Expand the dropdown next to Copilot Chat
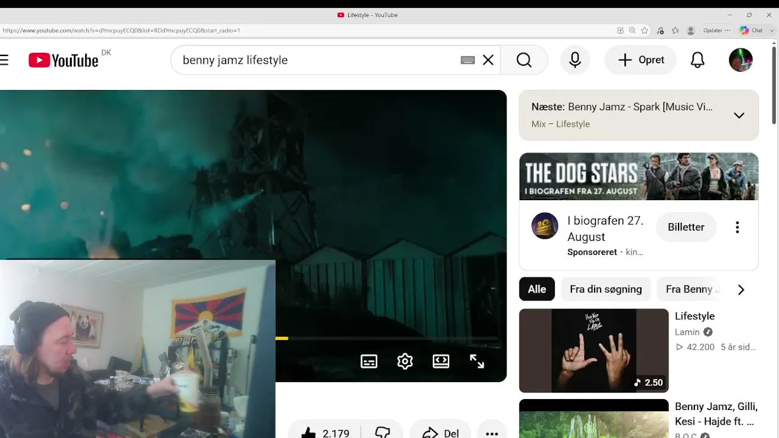The image size is (779, 438). pyautogui.click(x=771, y=30)
